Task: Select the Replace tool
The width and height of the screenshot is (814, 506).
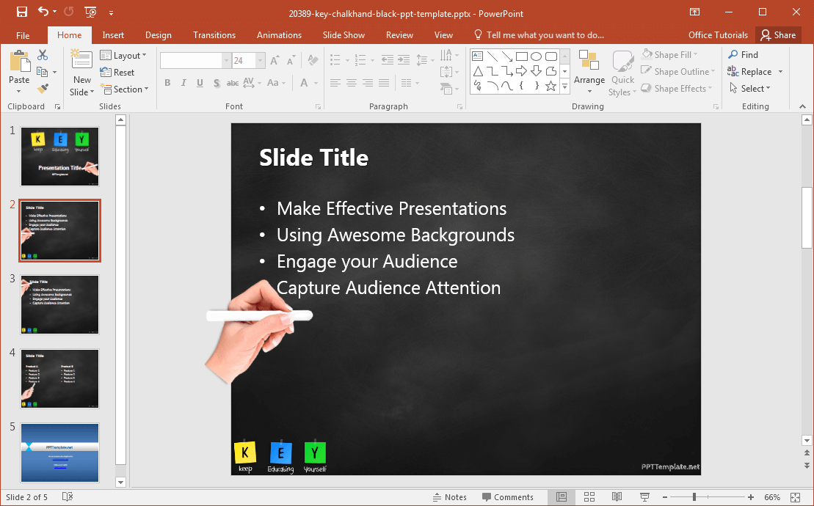Action: click(x=755, y=71)
